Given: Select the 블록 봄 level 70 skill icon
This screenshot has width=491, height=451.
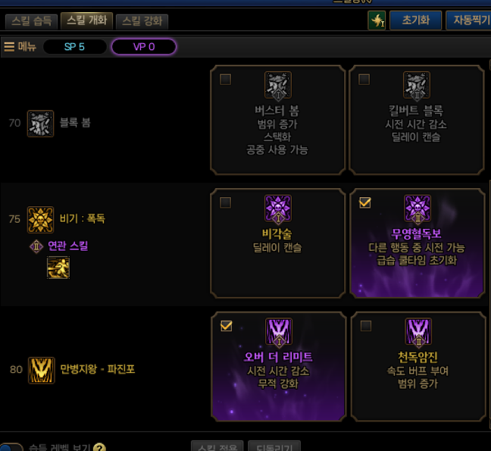Looking at the screenshot, I should pos(40,124).
